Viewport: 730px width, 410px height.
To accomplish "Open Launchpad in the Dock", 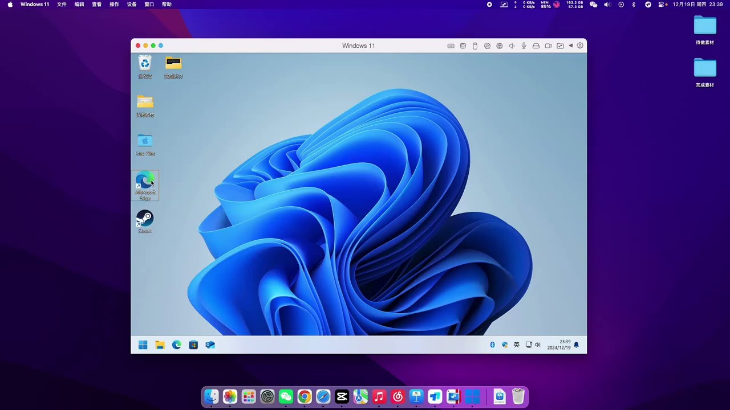I will tap(249, 396).
